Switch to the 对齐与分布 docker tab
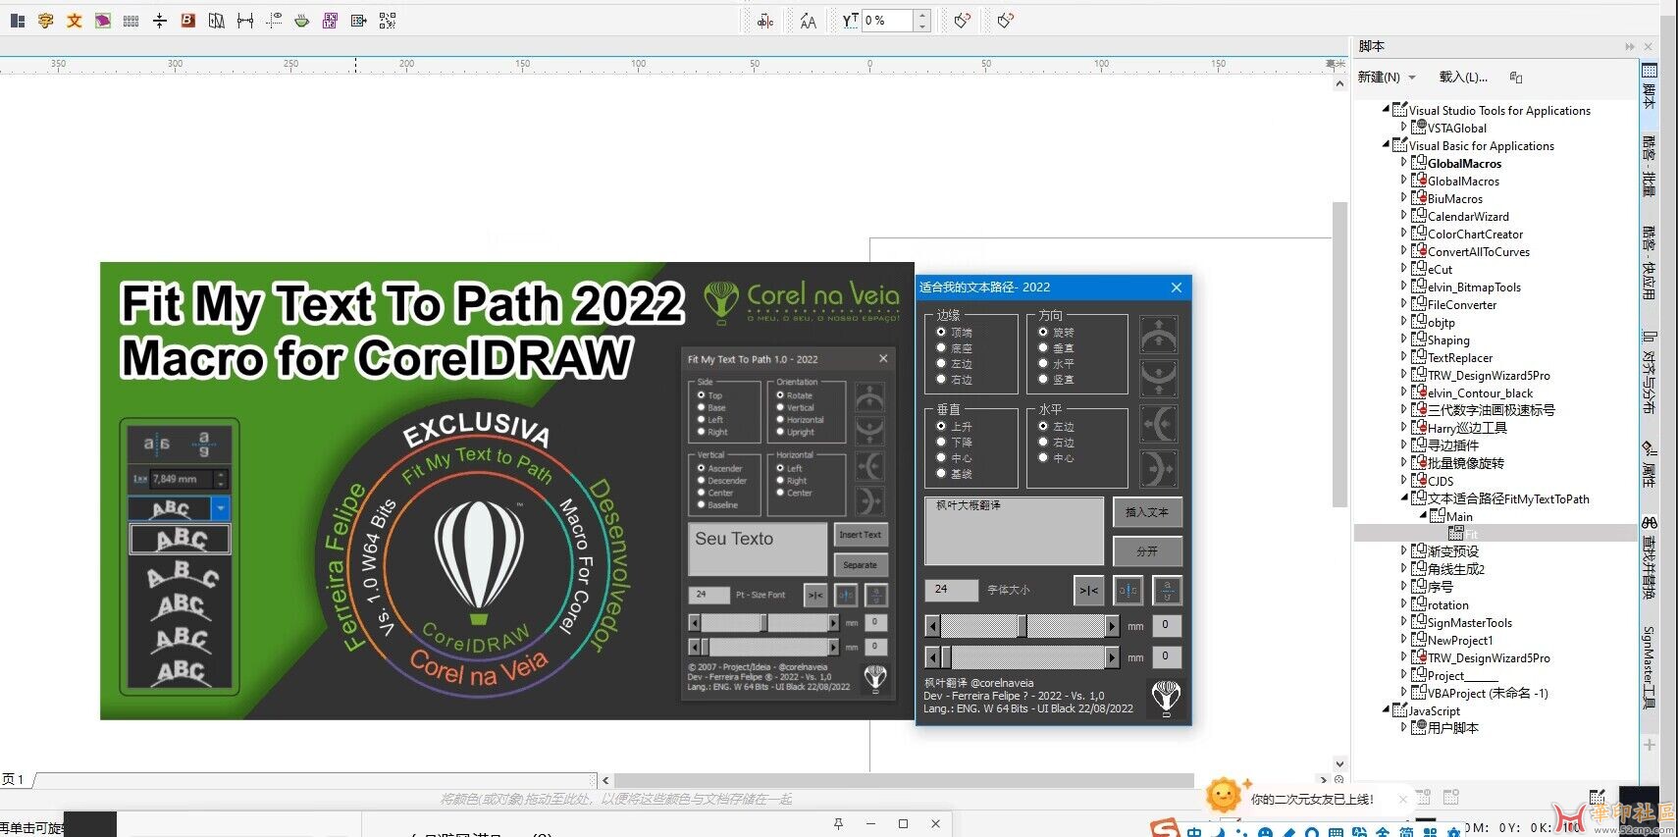The width and height of the screenshot is (1678, 837). pos(1650,373)
